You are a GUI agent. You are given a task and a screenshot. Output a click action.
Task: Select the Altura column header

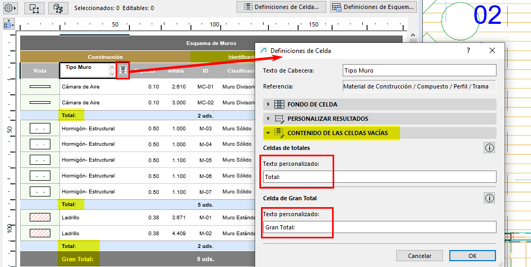pos(176,71)
